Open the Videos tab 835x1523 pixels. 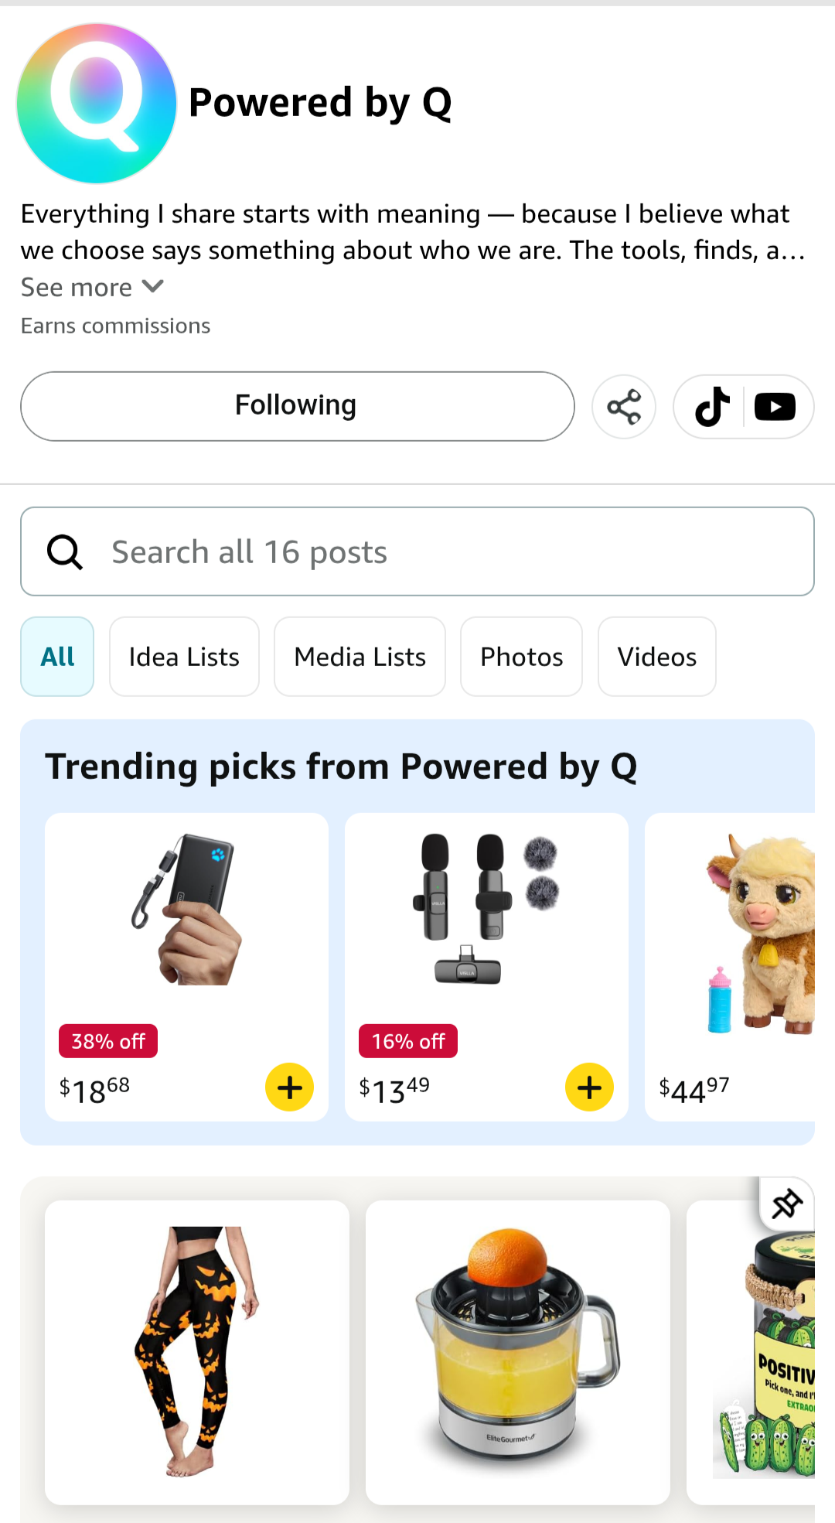click(656, 657)
